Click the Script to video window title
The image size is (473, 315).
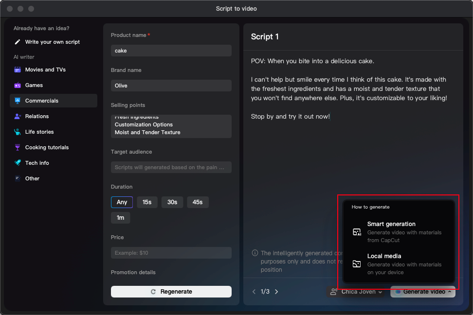[236, 9]
